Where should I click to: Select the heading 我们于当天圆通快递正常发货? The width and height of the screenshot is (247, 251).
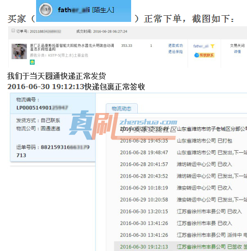click(x=56, y=76)
